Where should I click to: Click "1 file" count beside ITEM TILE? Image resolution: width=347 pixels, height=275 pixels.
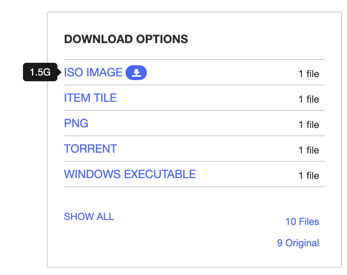pyautogui.click(x=308, y=99)
